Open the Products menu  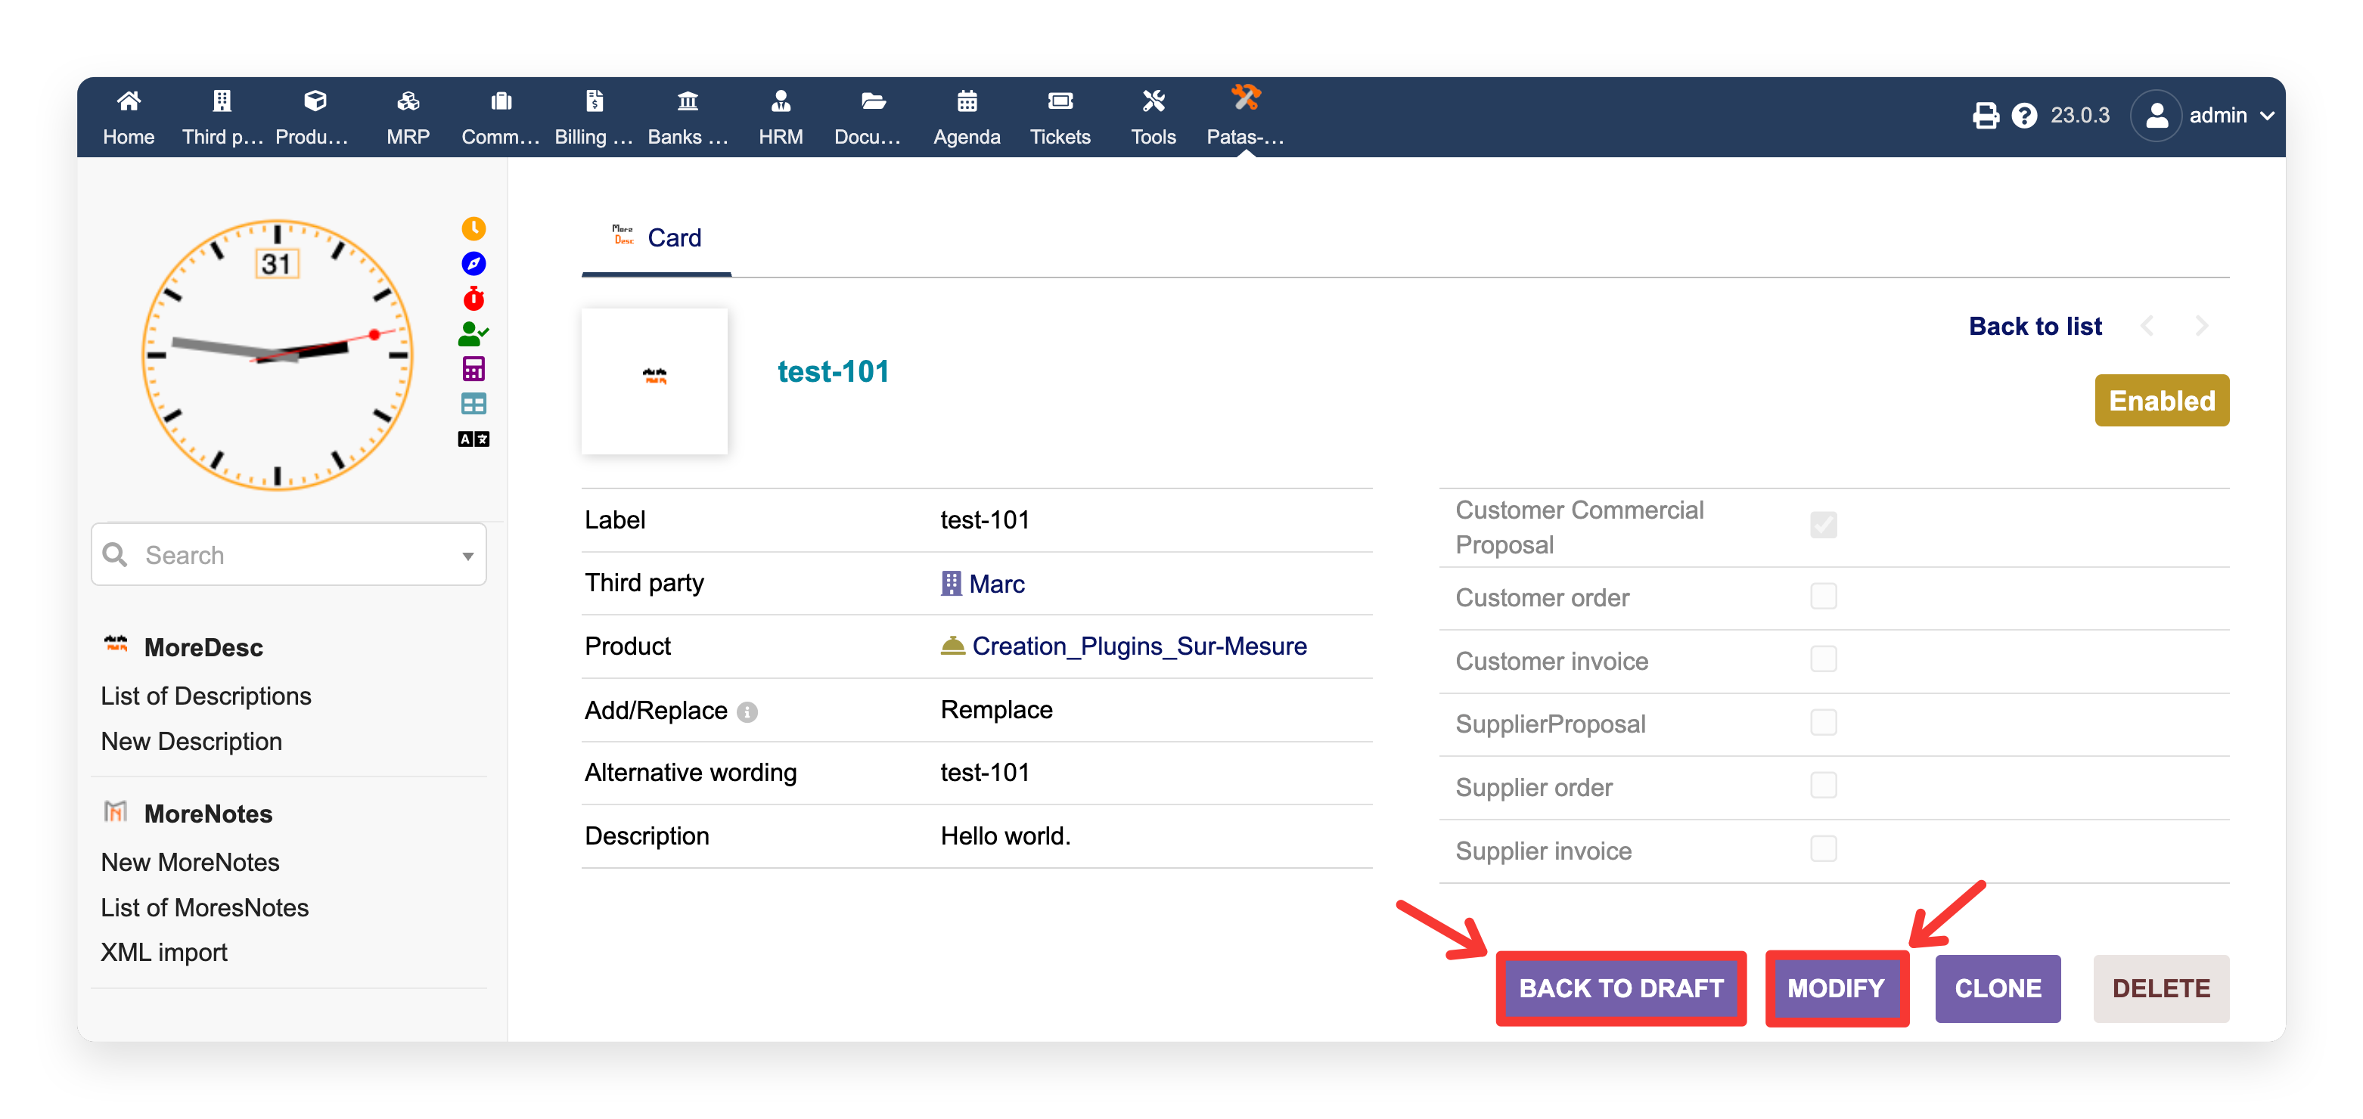pyautogui.click(x=315, y=116)
